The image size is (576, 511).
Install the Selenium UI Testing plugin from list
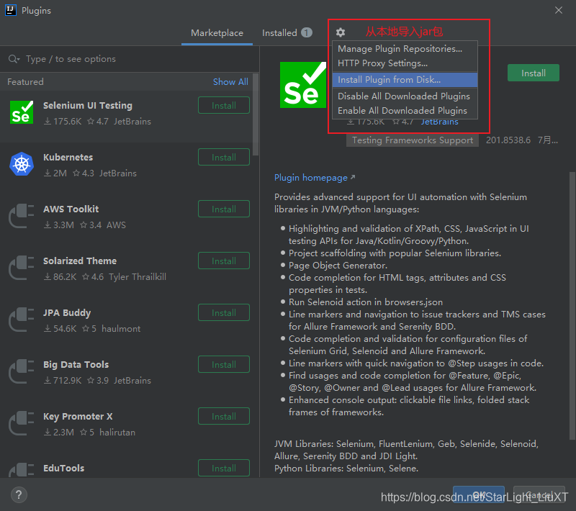pos(224,105)
